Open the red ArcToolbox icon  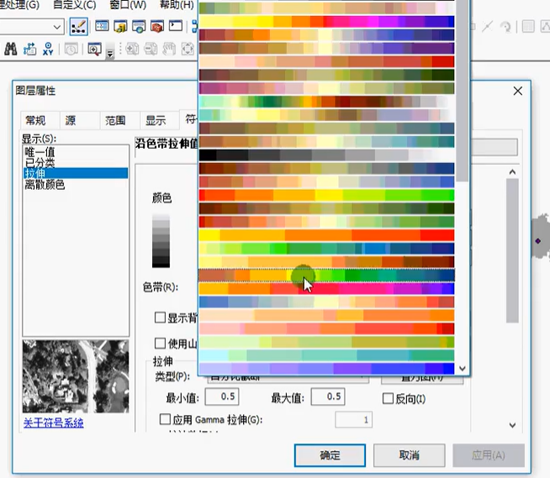(157, 26)
